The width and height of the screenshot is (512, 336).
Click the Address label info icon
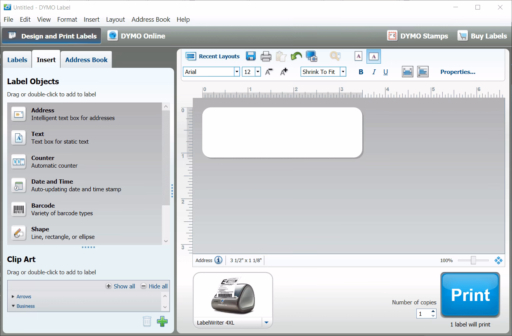tap(218, 260)
